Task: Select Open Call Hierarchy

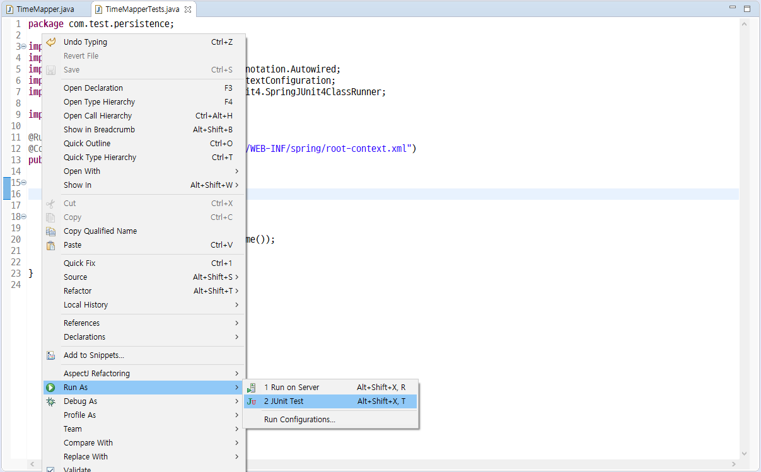Action: click(x=144, y=116)
